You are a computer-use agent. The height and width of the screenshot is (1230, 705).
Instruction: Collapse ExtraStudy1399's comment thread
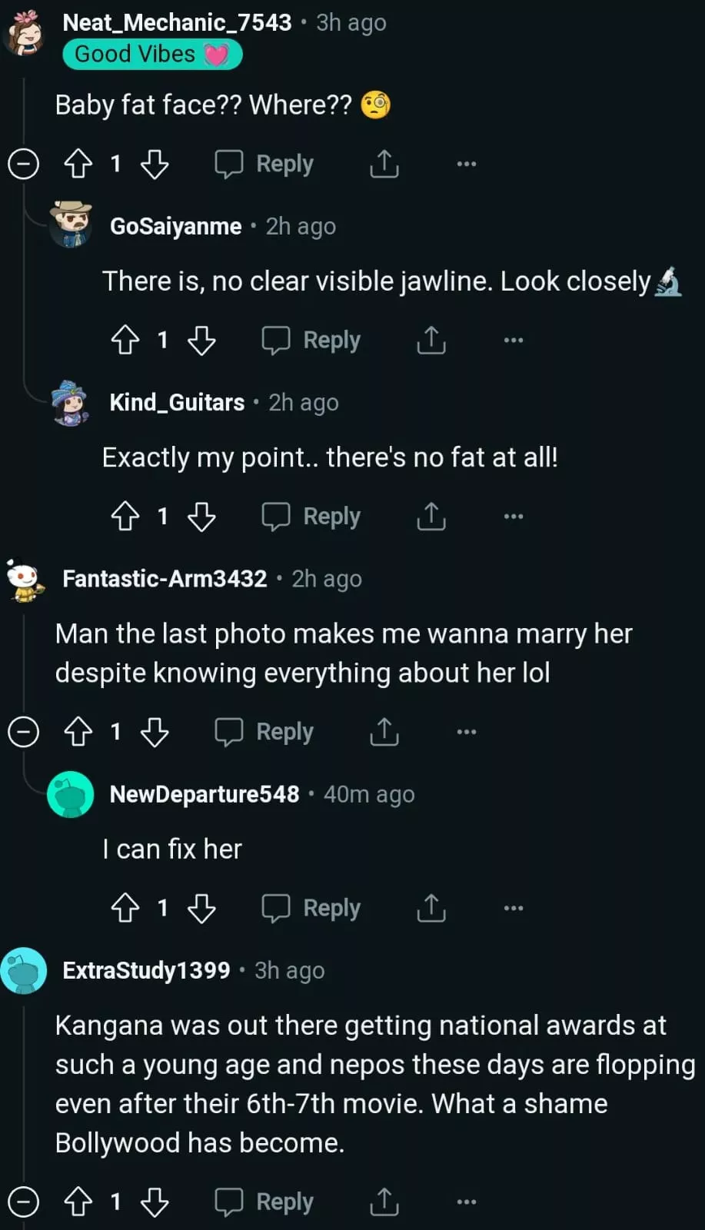coord(23,1202)
